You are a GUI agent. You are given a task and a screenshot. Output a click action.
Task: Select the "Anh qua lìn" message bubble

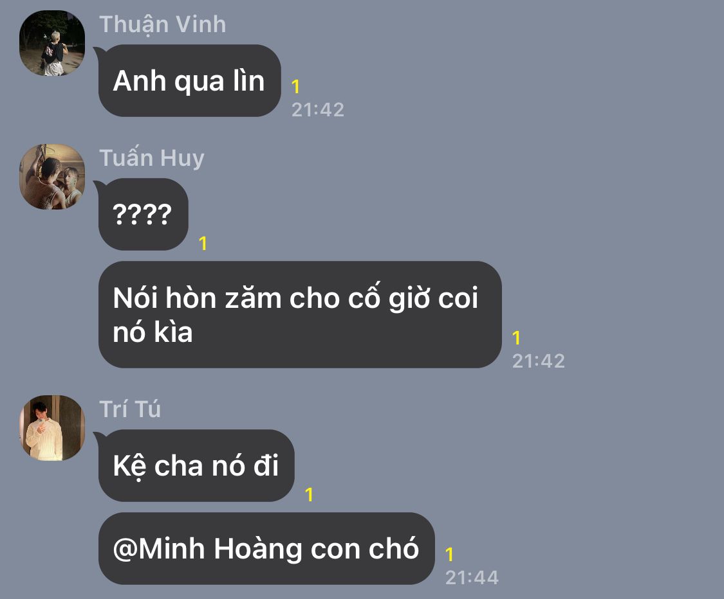[189, 81]
